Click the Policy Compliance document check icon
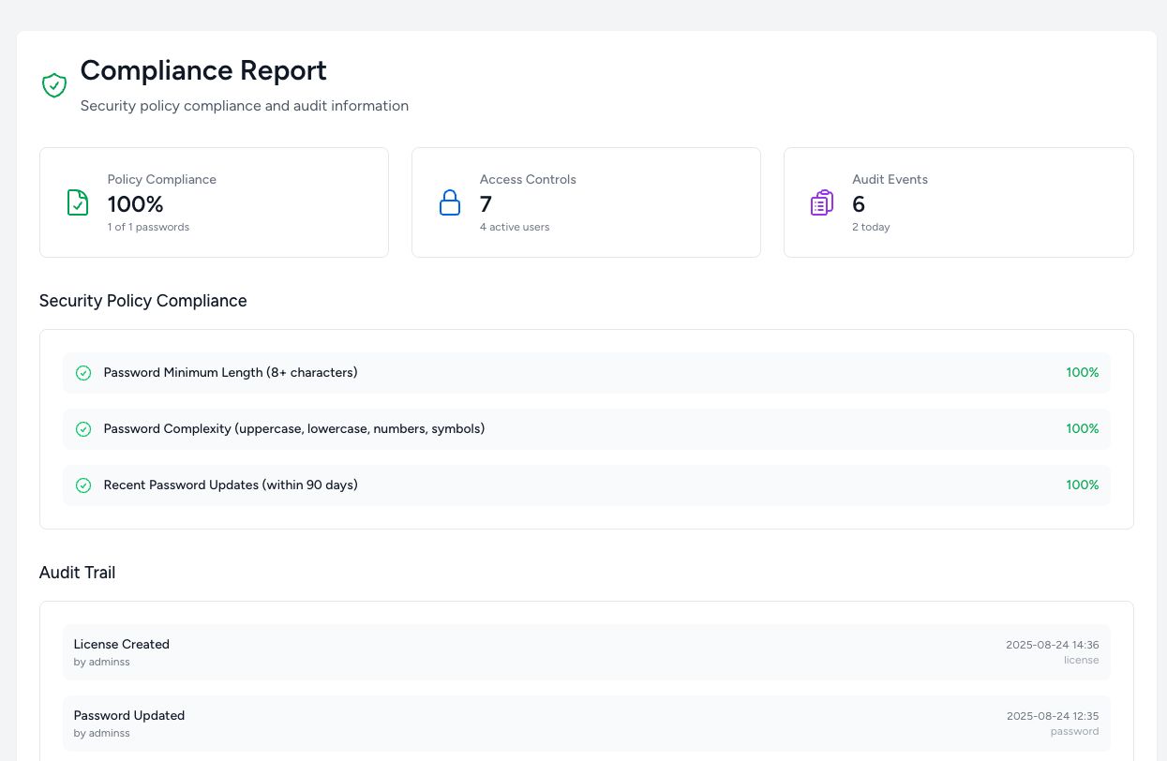 (x=78, y=202)
